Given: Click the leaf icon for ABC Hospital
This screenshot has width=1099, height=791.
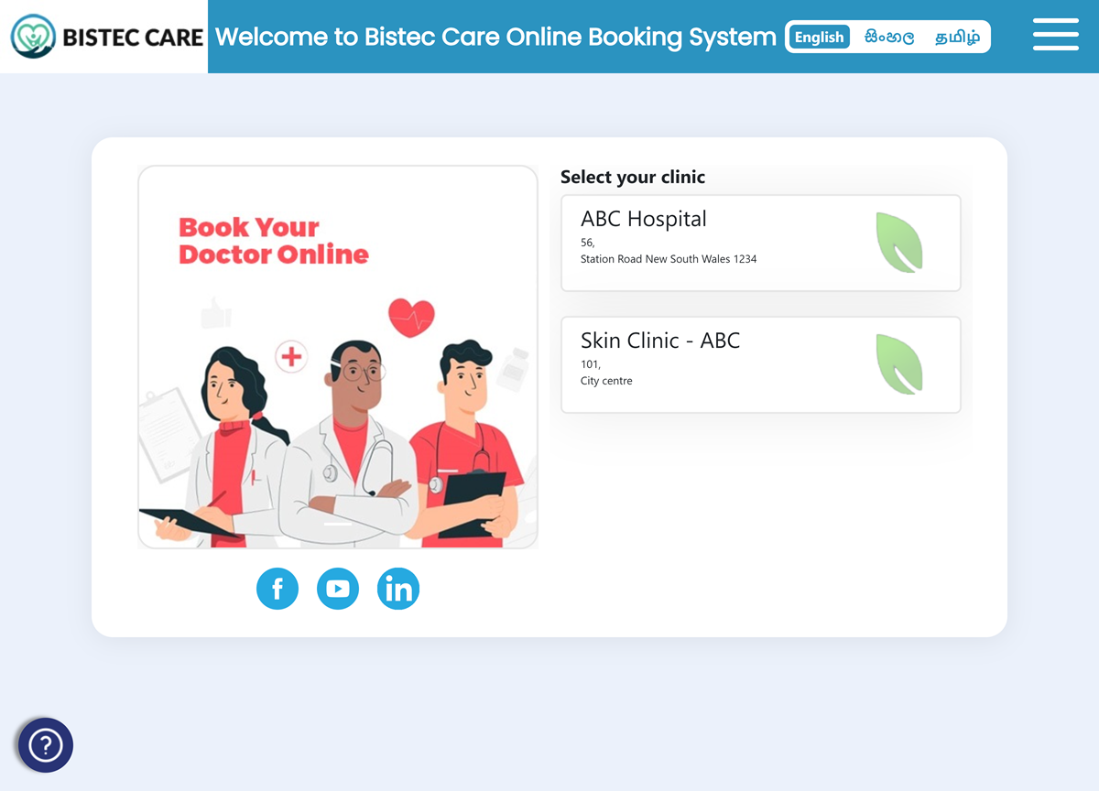Looking at the screenshot, I should click(x=898, y=243).
